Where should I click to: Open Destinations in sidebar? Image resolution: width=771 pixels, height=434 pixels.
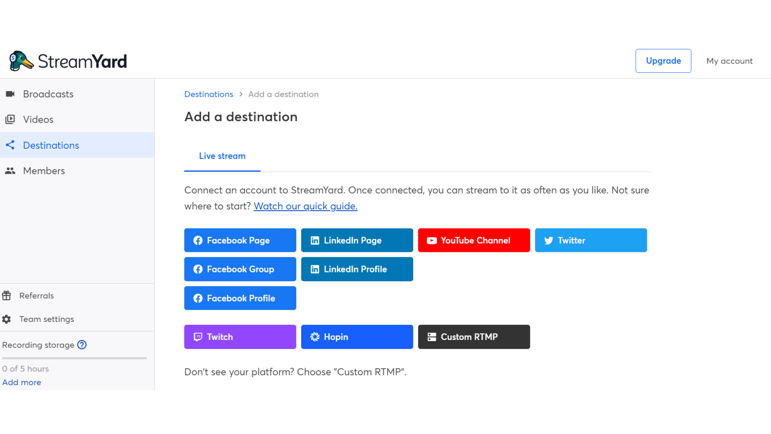[x=51, y=145]
